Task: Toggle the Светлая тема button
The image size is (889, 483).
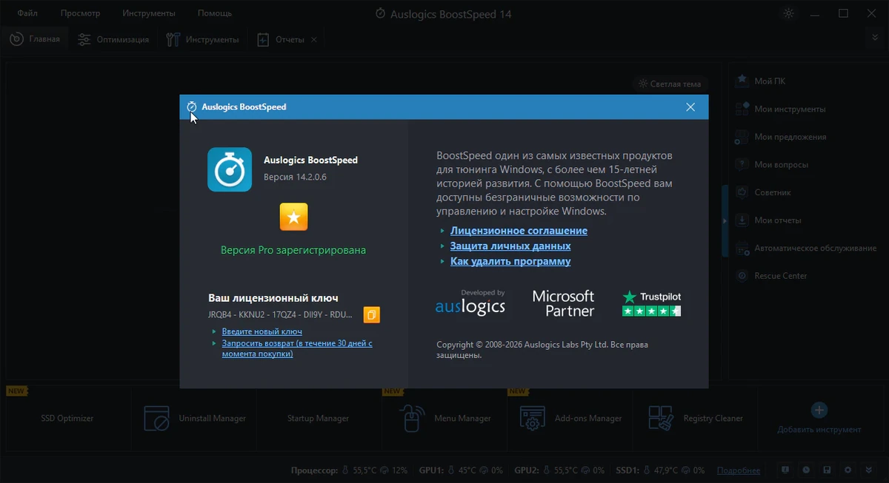Action: click(670, 84)
